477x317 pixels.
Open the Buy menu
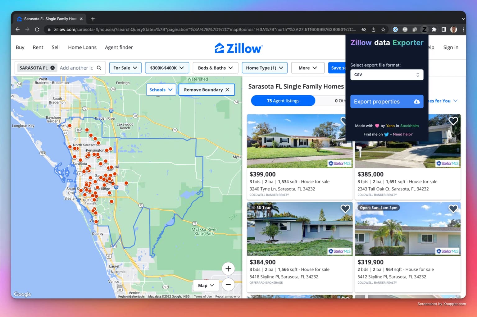tap(20, 47)
